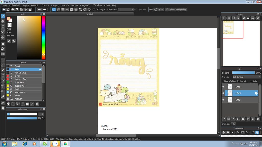This screenshot has height=147, width=262.
Task: Undock the Hoa tiêu navigator panel
Action: (258, 14)
